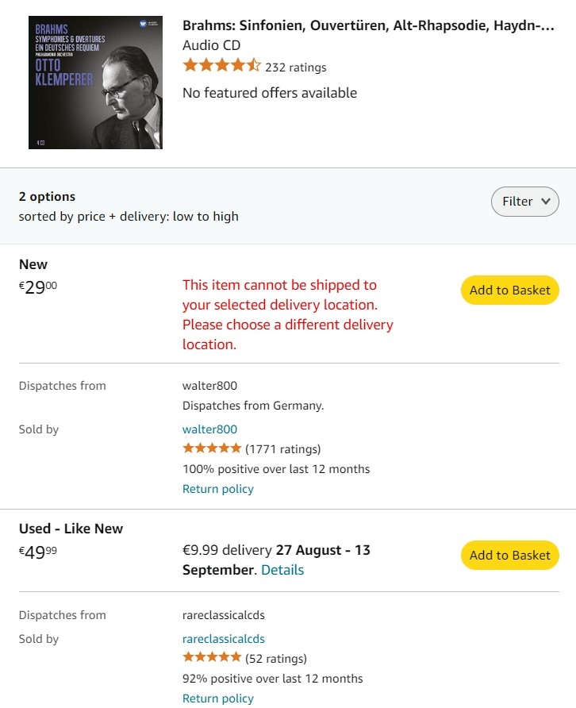Click the chevron arrow on the Filter button
576x708 pixels.
pyautogui.click(x=545, y=202)
